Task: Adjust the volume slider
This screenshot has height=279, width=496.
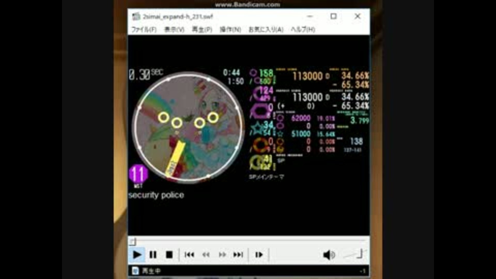Action: pos(355,254)
